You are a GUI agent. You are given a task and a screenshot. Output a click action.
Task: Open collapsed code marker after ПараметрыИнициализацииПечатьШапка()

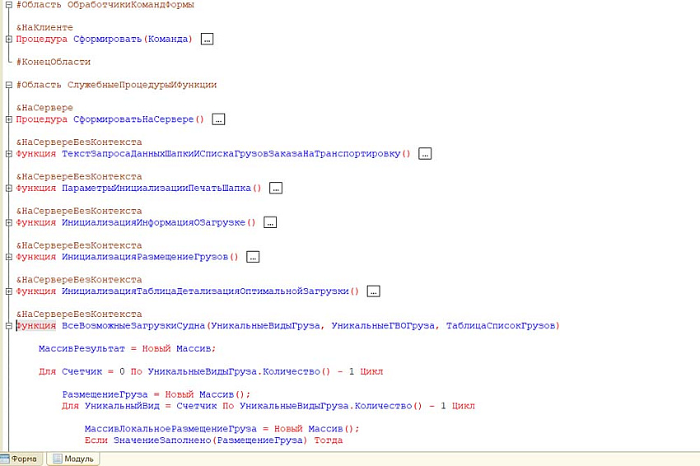click(276, 189)
